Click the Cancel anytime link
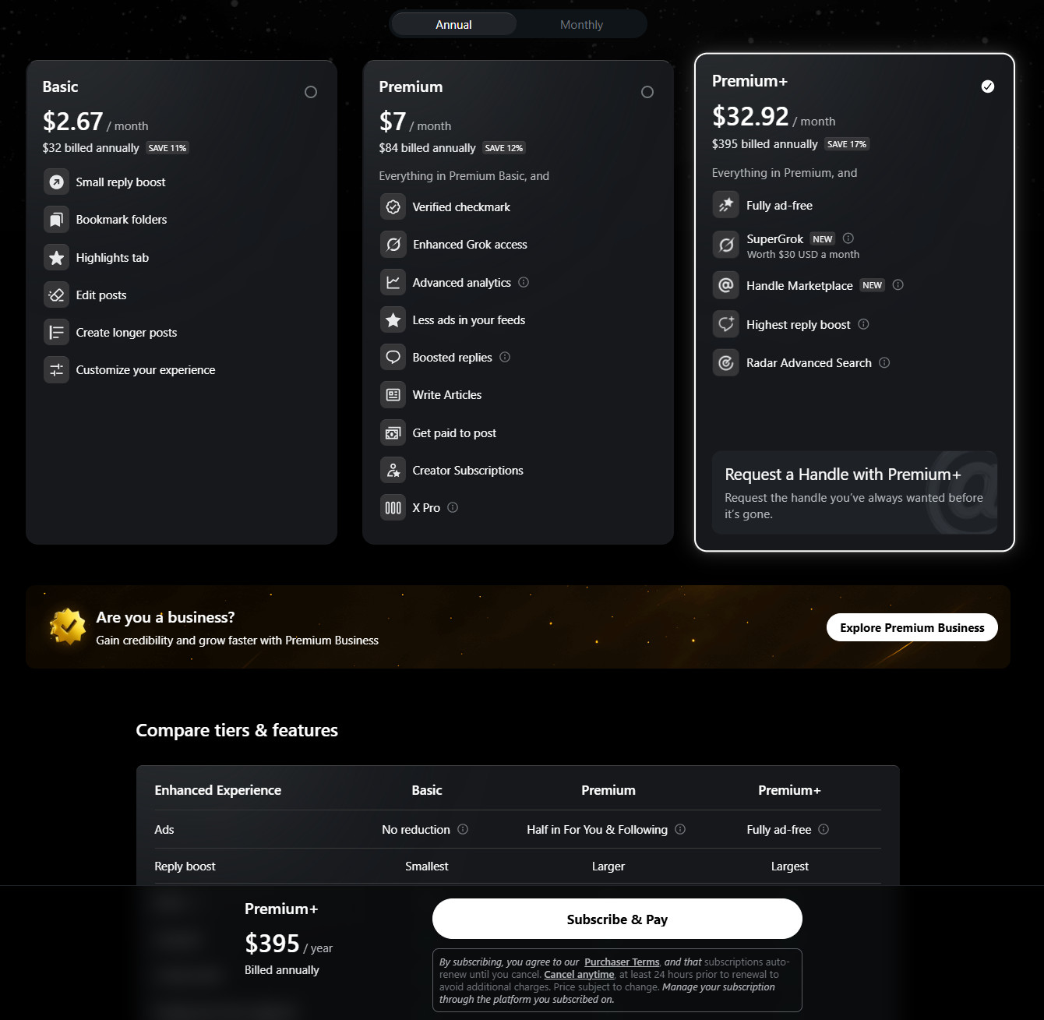The width and height of the screenshot is (1044, 1020). pyautogui.click(x=579, y=975)
